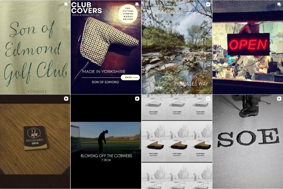Open the SOE embroidered letters video
The image size is (283, 189).
pyautogui.click(x=248, y=142)
